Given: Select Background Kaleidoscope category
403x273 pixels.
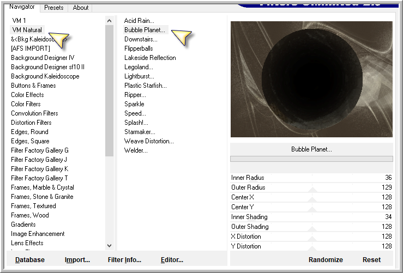Looking at the screenshot, I should point(45,76).
